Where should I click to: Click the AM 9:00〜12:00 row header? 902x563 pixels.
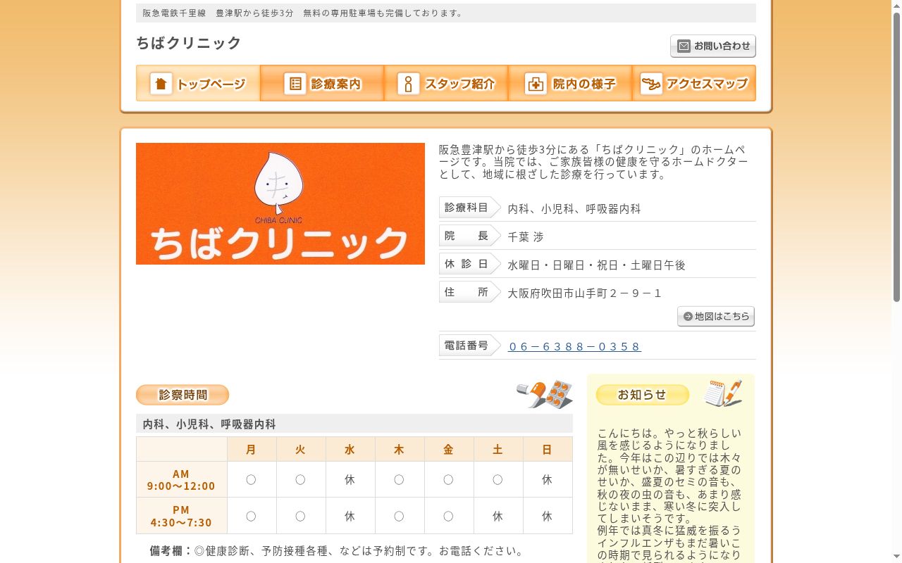pos(182,479)
